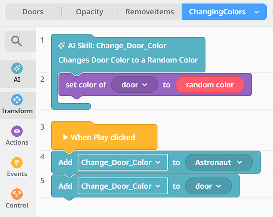Open the Events flag category
273x217 pixels.
click(17, 167)
